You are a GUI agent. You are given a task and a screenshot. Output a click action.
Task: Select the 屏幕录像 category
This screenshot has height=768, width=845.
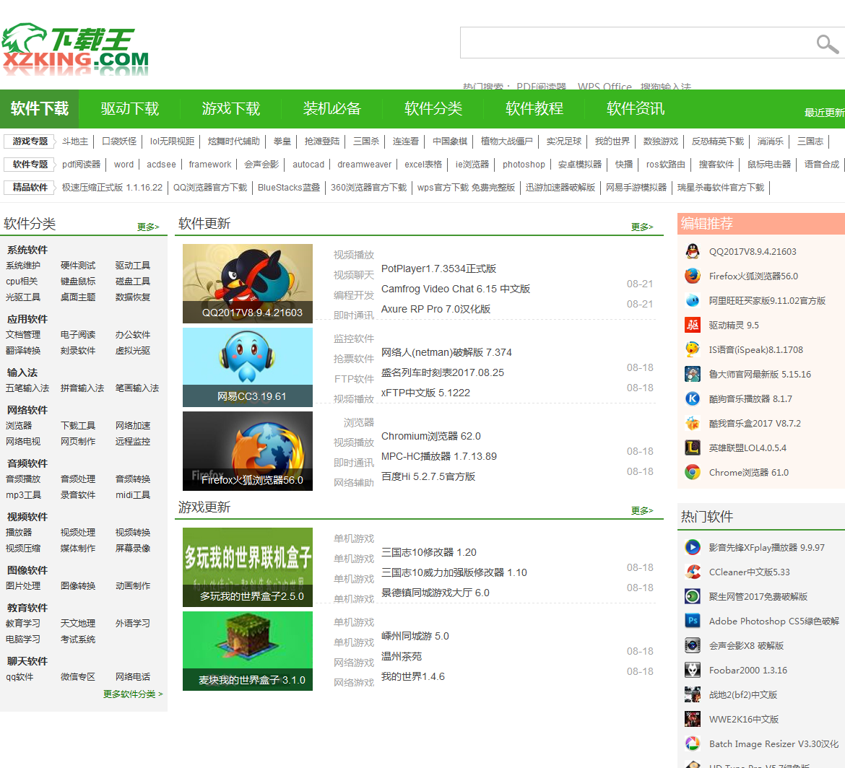pos(133,549)
